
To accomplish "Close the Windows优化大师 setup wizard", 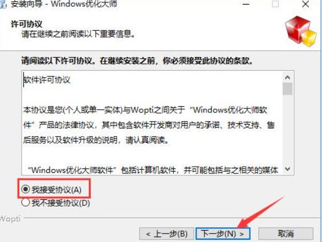I will pyautogui.click(x=305, y=4).
